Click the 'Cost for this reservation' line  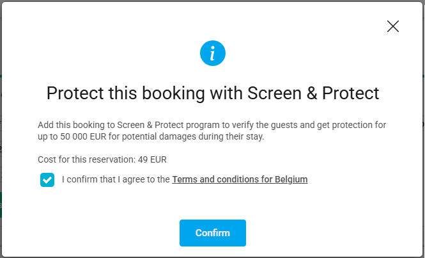pos(102,159)
